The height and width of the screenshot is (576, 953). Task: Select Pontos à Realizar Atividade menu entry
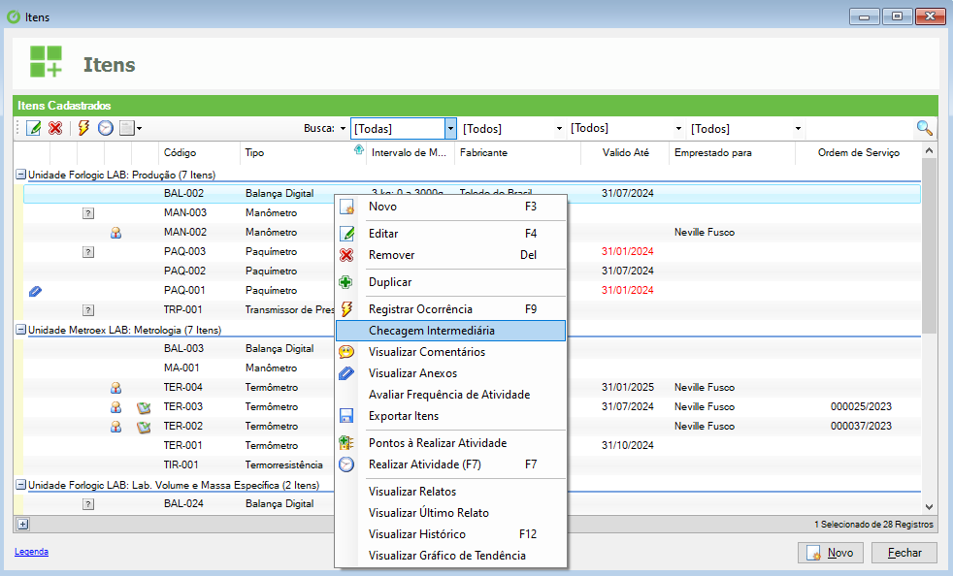(x=450, y=443)
